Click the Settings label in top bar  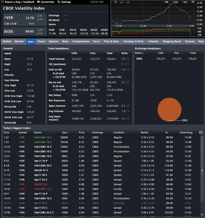point(66,2)
